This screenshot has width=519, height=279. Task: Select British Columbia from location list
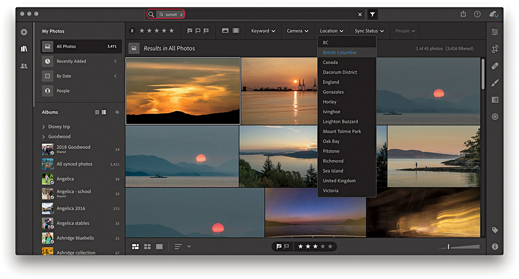[339, 52]
